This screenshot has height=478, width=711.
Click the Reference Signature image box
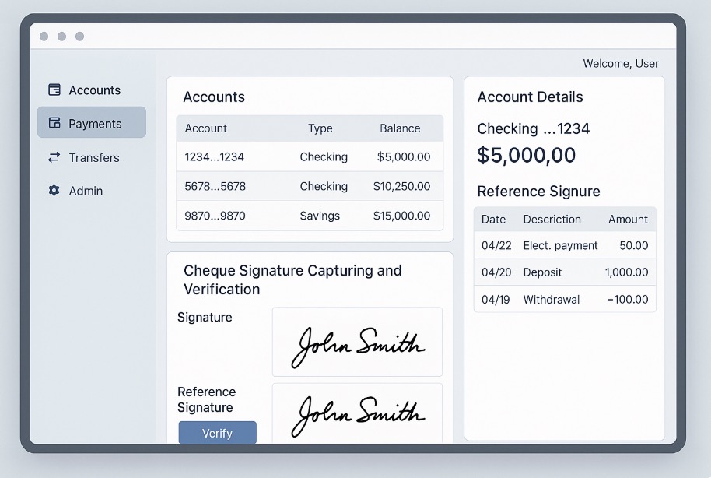(x=357, y=413)
